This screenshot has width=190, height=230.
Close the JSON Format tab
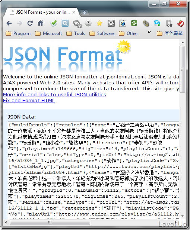(x=74, y=12)
